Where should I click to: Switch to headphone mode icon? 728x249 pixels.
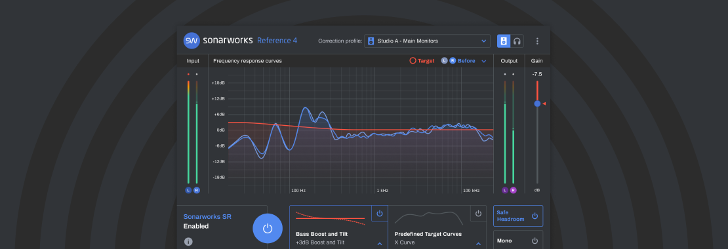(x=517, y=41)
